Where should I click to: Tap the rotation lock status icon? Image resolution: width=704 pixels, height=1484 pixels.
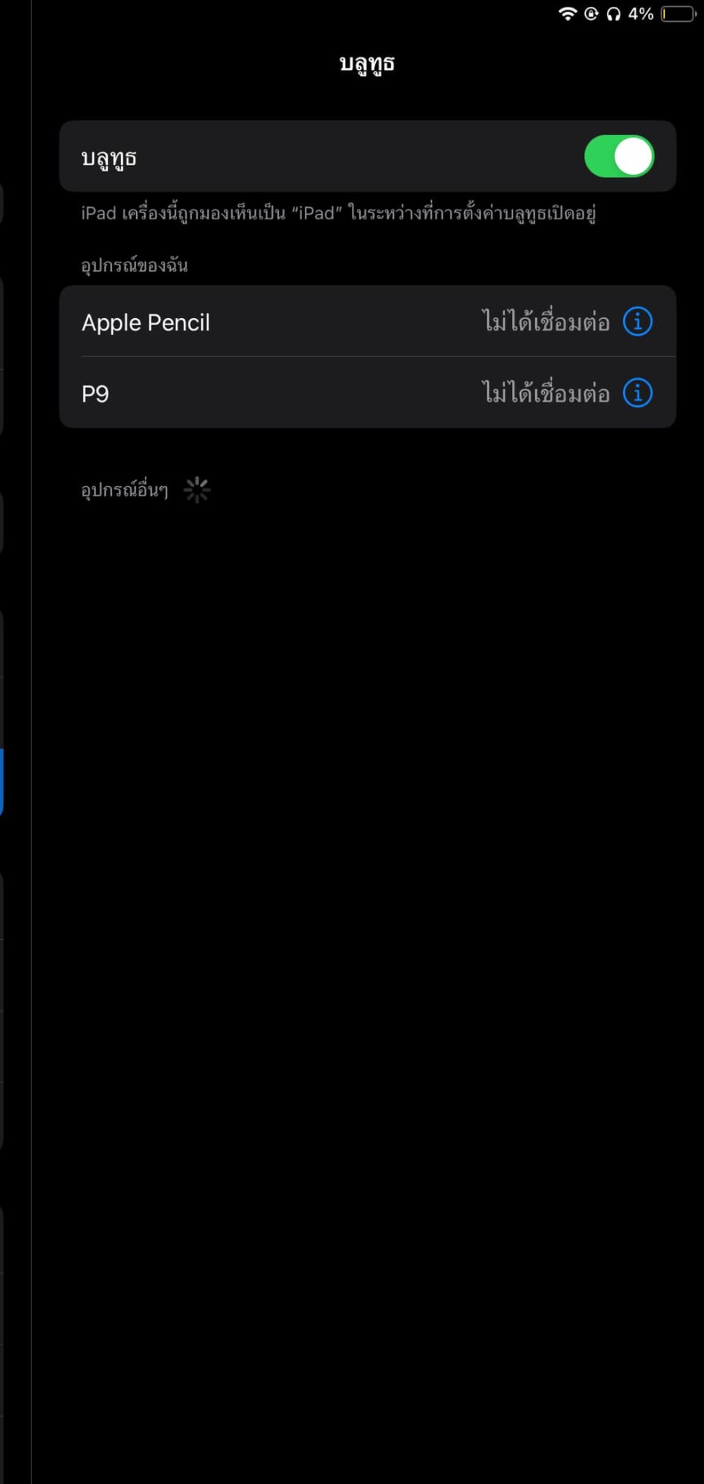(x=591, y=14)
